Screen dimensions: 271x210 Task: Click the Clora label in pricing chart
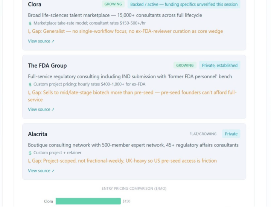coord(49,201)
